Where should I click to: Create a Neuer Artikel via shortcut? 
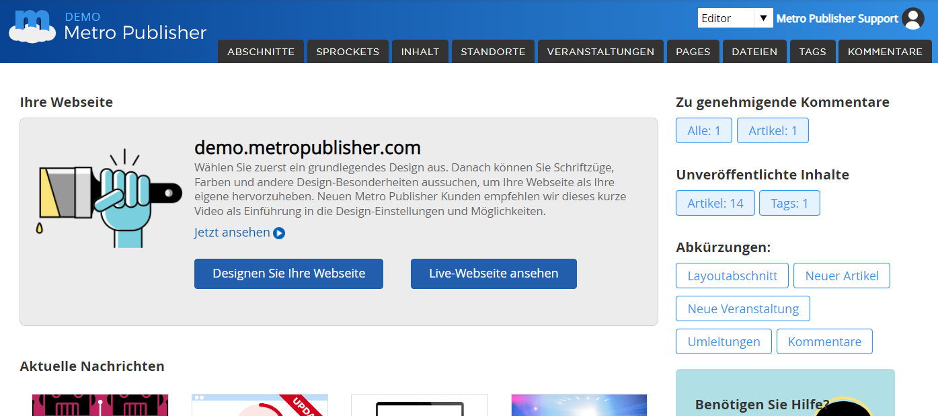(x=842, y=276)
